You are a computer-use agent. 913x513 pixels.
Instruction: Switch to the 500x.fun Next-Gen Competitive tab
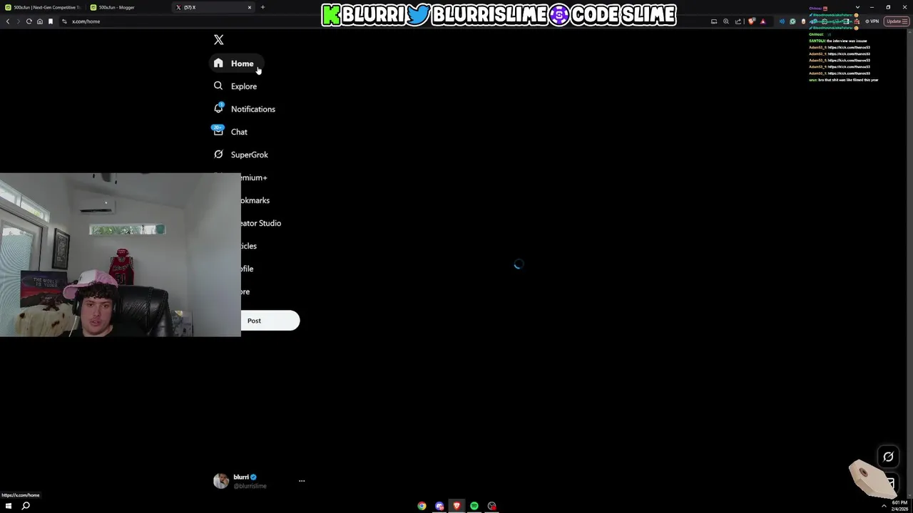coord(43,7)
